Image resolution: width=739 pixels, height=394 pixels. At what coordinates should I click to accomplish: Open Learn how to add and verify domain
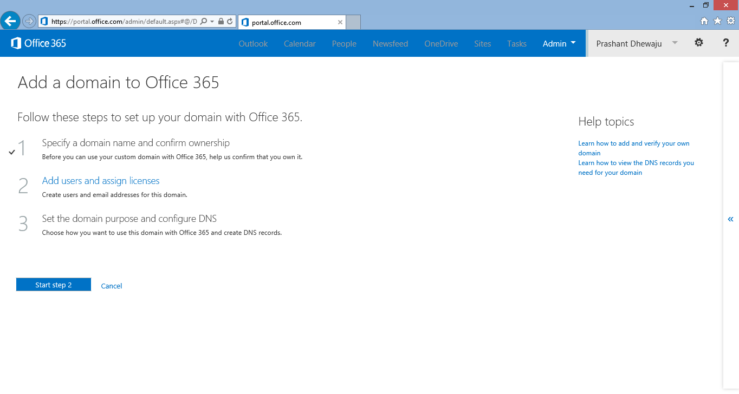click(634, 148)
